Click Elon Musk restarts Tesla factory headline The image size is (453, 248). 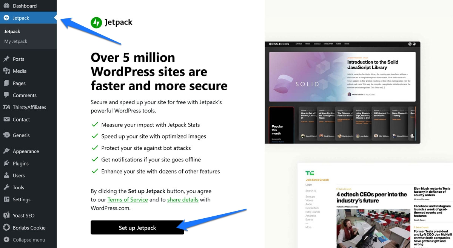[x=432, y=192]
